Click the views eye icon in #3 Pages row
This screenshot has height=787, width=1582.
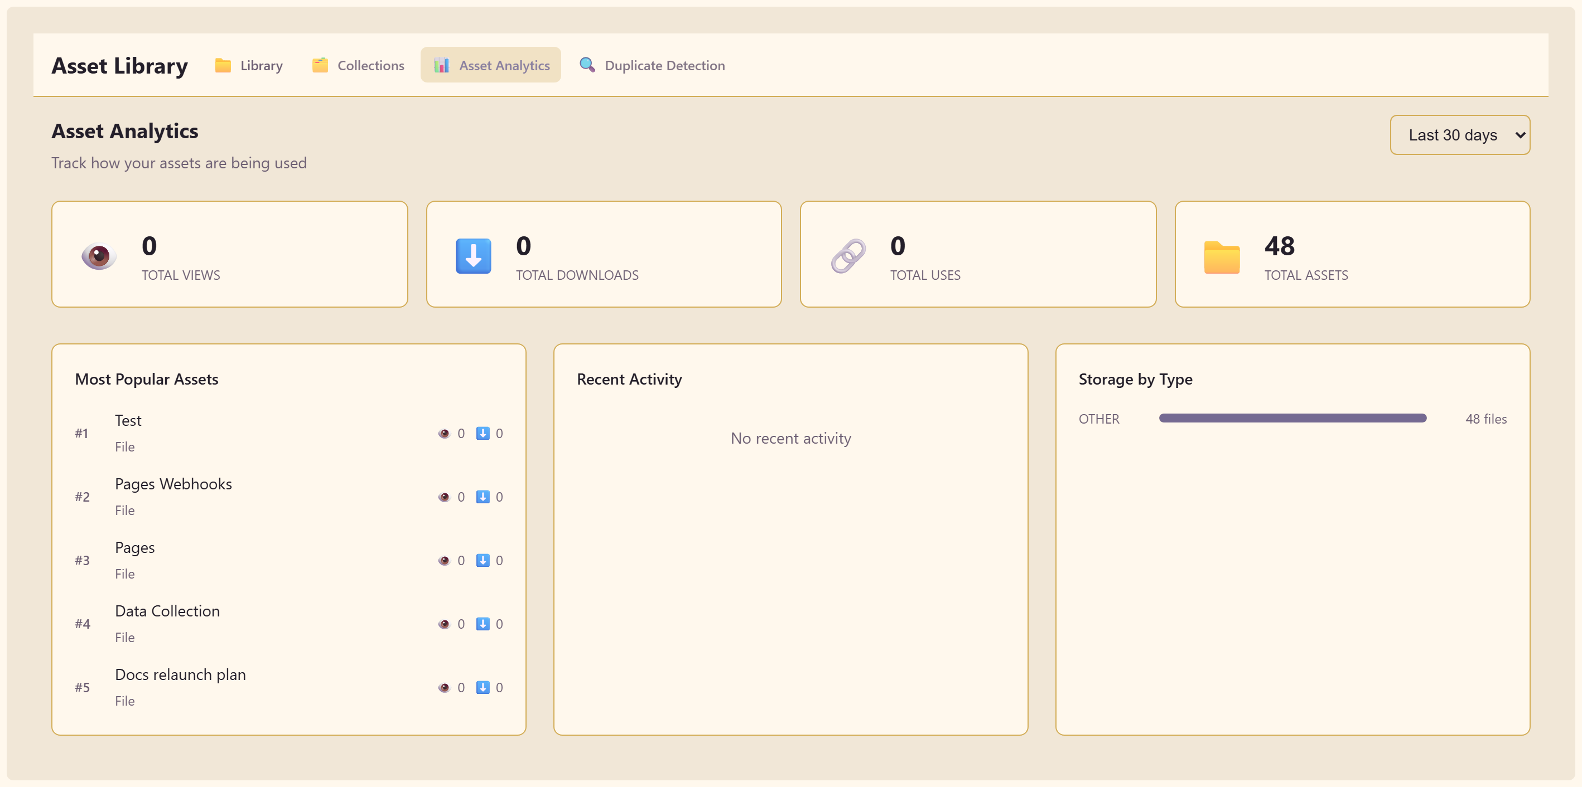coord(444,561)
